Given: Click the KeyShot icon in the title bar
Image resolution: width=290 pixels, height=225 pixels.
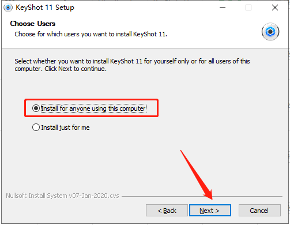Looking at the screenshot, I should tap(8, 7).
